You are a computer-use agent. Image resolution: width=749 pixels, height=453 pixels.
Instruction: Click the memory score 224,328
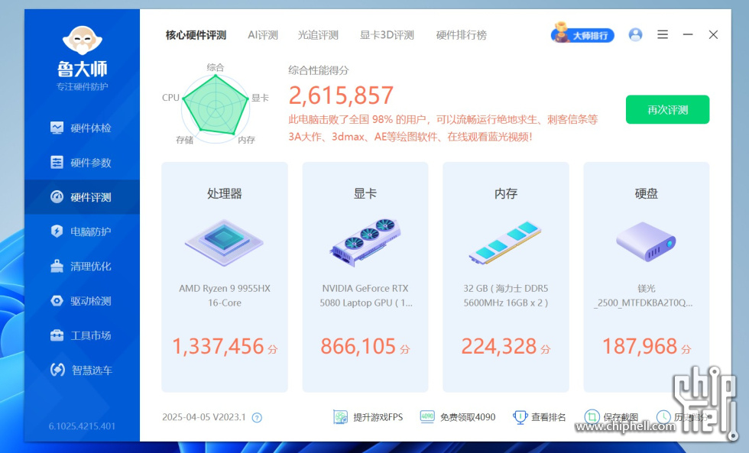pos(499,346)
